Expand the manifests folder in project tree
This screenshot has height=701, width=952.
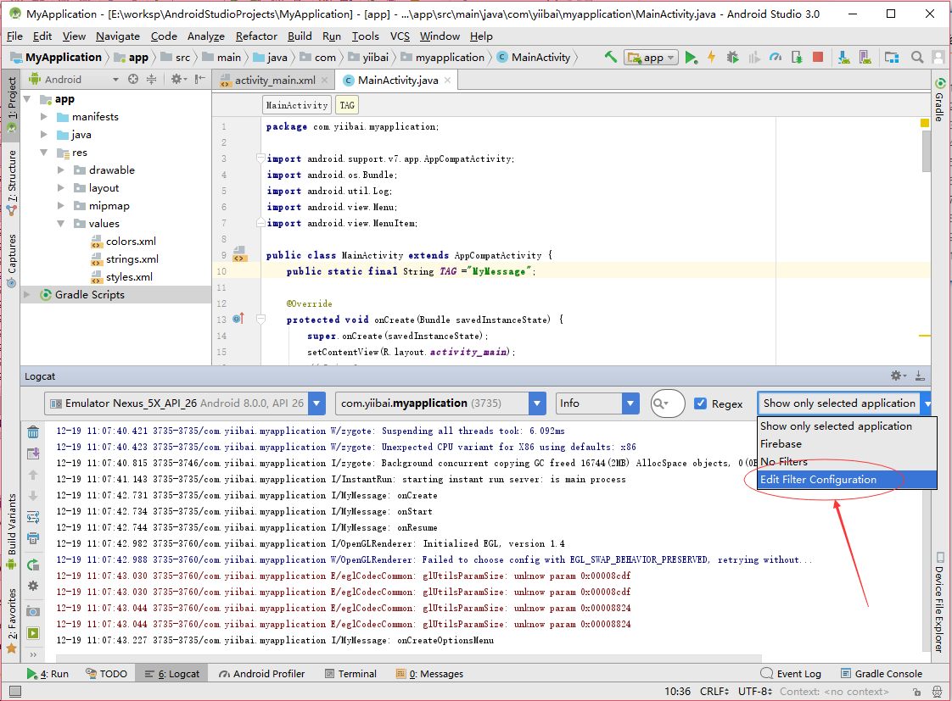[44, 117]
